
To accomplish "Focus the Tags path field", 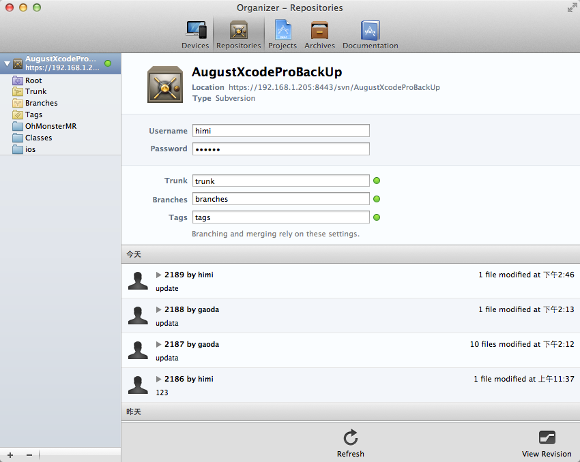I will pos(280,217).
